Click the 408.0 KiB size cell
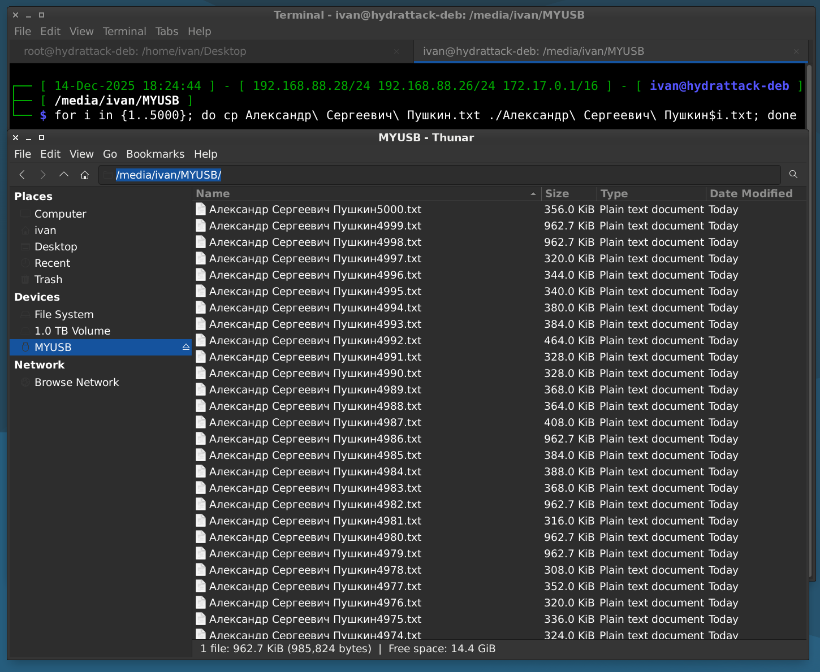This screenshot has width=820, height=672. 569,422
